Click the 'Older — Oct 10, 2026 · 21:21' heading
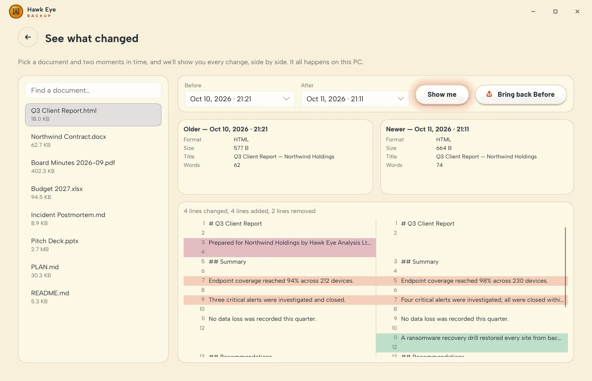Viewport: 592px width, 381px height. 225,129
